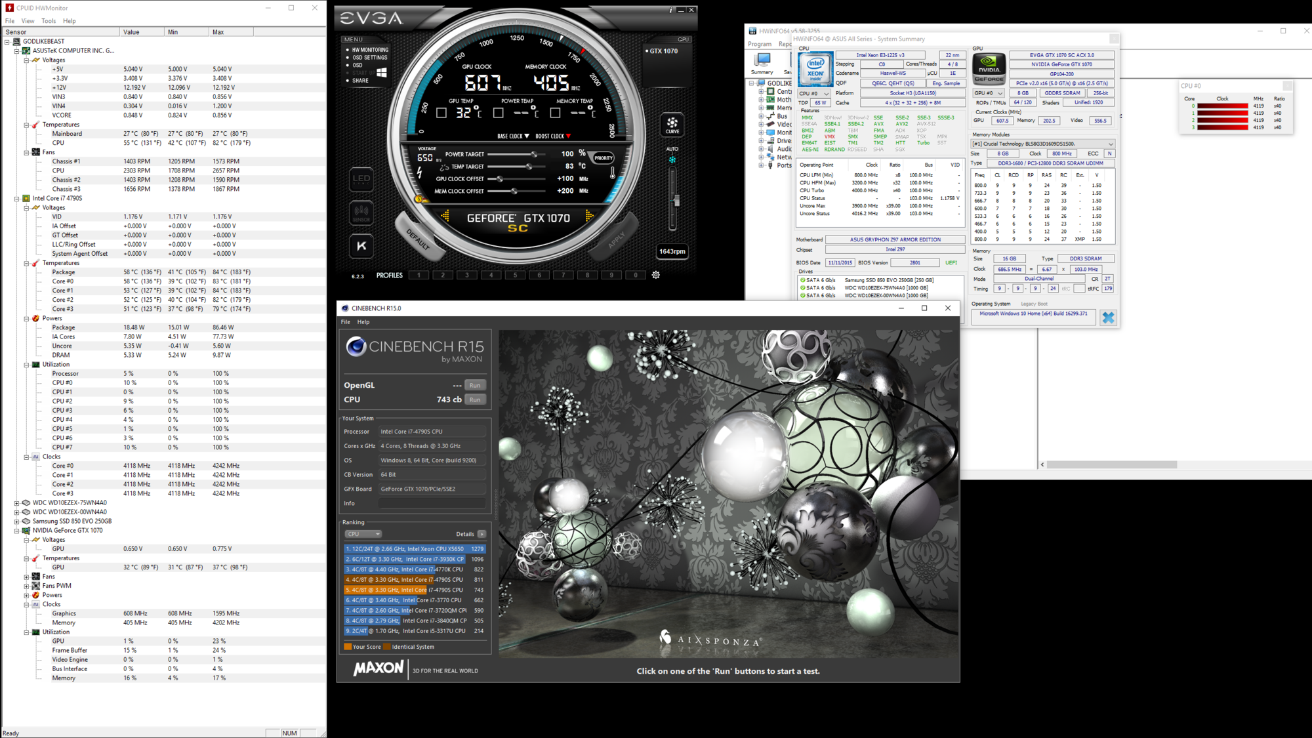Open EVGA Precision settings gear icon

[x=656, y=275]
